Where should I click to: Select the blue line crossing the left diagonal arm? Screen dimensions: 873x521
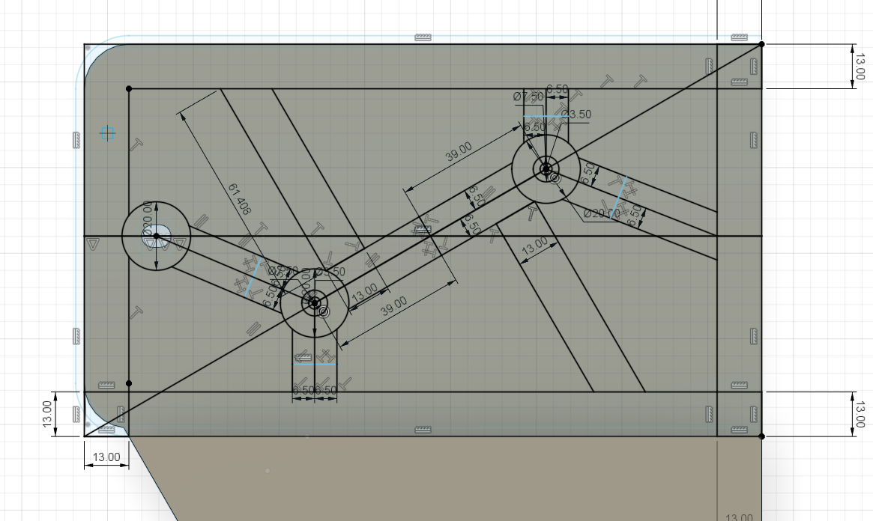tap(254, 277)
